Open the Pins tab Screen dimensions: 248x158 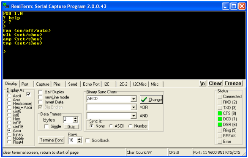coord(58,84)
